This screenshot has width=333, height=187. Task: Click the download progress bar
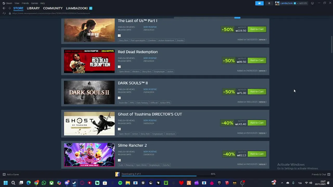point(159,176)
